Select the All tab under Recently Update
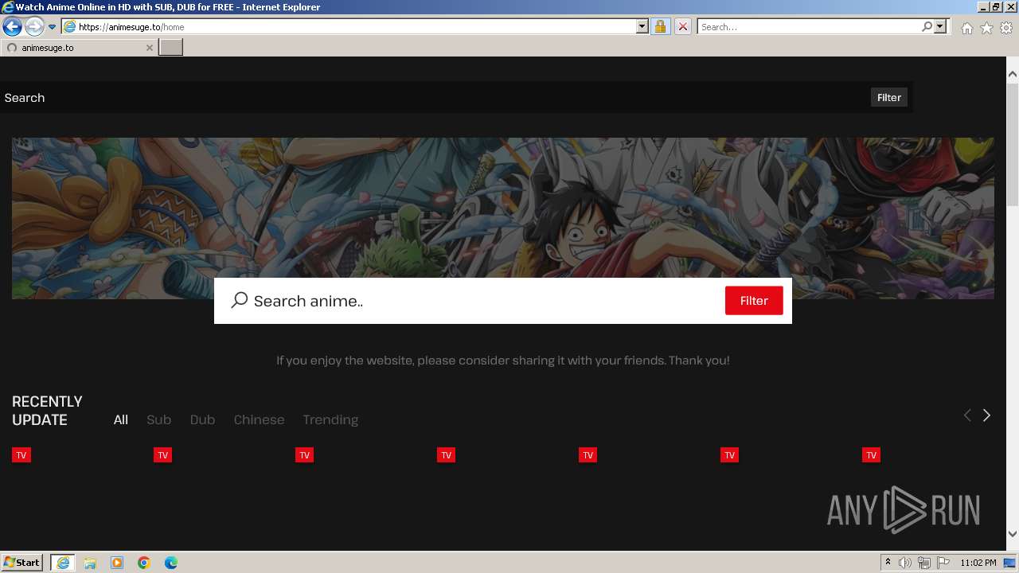 pyautogui.click(x=120, y=419)
